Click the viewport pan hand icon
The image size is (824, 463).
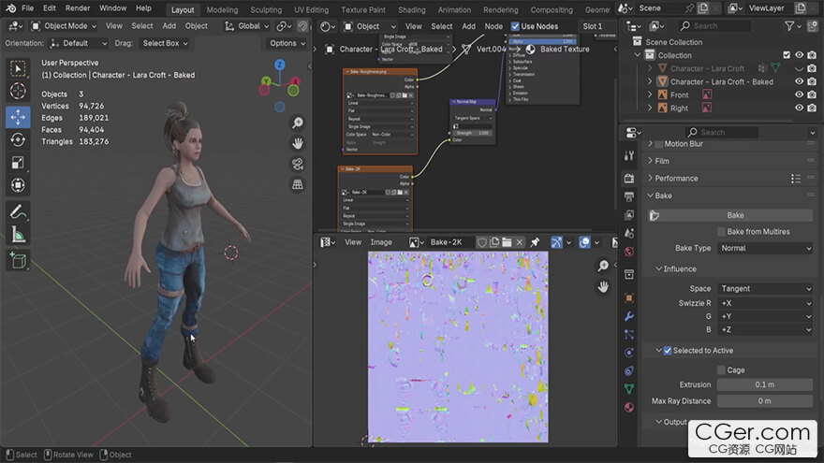coord(298,143)
